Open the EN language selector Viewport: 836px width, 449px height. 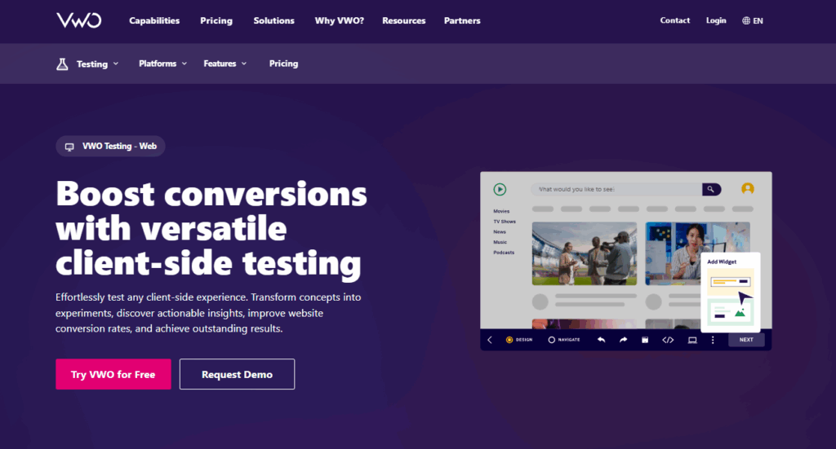click(753, 20)
